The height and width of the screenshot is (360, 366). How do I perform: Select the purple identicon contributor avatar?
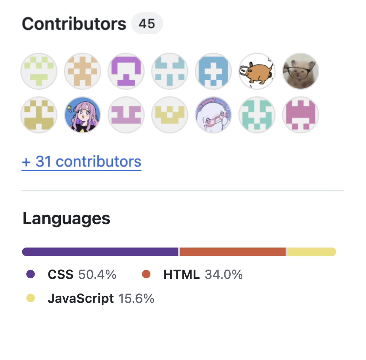[126, 71]
